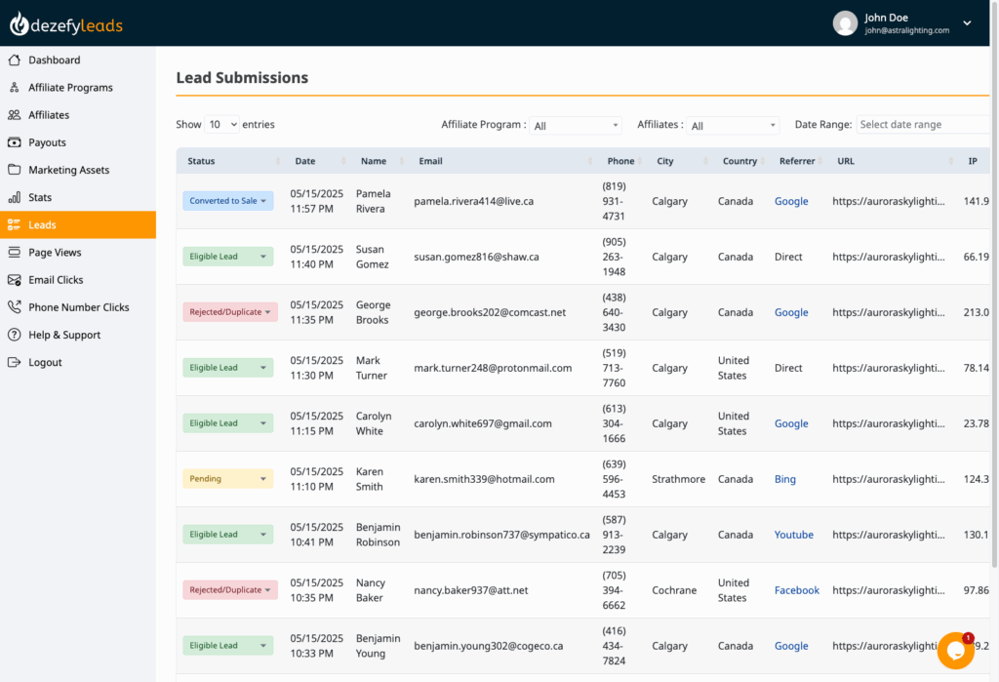Open the Affiliates filter dropdown
The image size is (999, 682).
(733, 125)
